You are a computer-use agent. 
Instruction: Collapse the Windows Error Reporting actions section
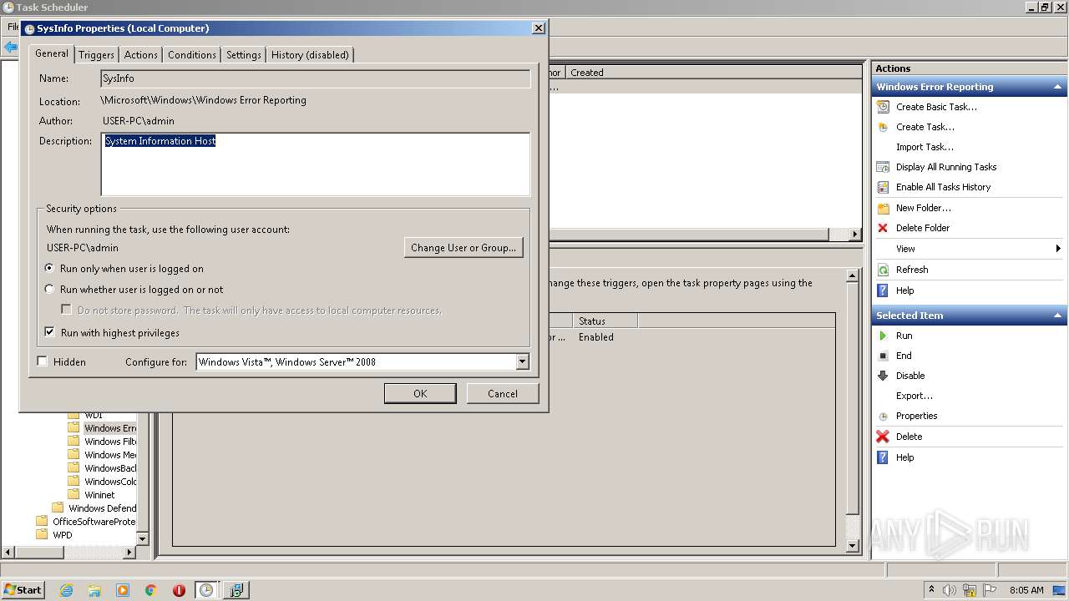[x=1058, y=87]
